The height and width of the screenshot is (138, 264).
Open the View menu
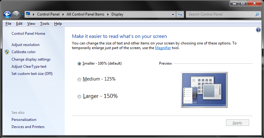coord(31,24)
